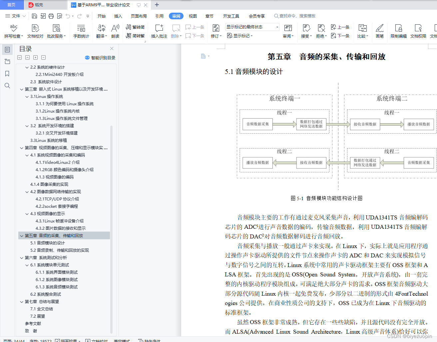Click the Redo arrow icon
437x342 pixels.
(79, 16)
